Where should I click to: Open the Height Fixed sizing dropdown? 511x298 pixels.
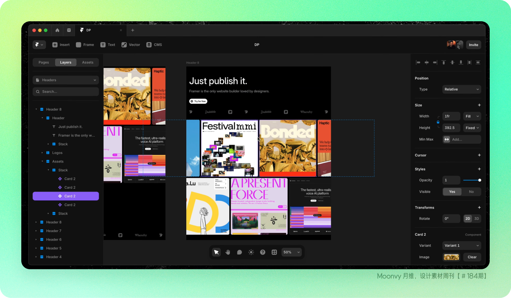[x=472, y=128]
